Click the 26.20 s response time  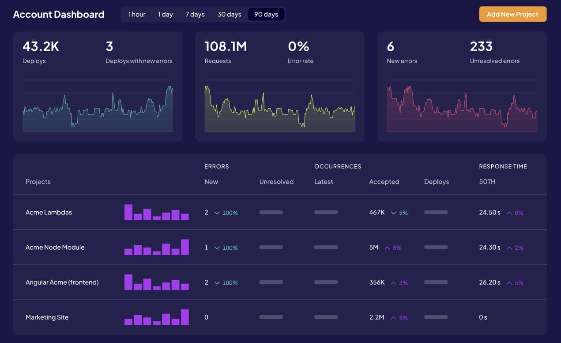pyautogui.click(x=490, y=282)
